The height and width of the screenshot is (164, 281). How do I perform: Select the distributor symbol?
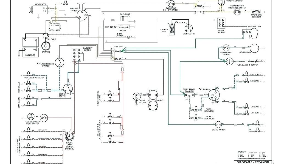188,27
